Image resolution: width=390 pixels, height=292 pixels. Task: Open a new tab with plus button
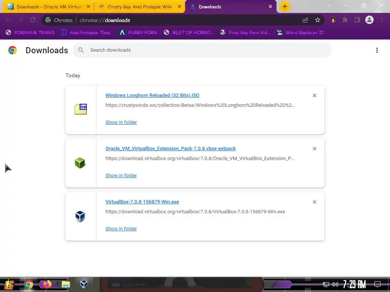285,6
